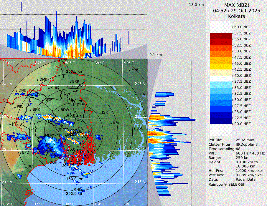The height and width of the screenshot is (206, 267).
Task: Click the JSR station marker dot
Action: click(x=100, y=113)
